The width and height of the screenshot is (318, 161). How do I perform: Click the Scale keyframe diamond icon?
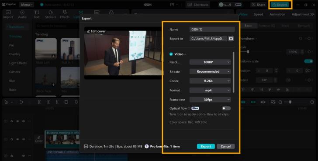pos(309,52)
